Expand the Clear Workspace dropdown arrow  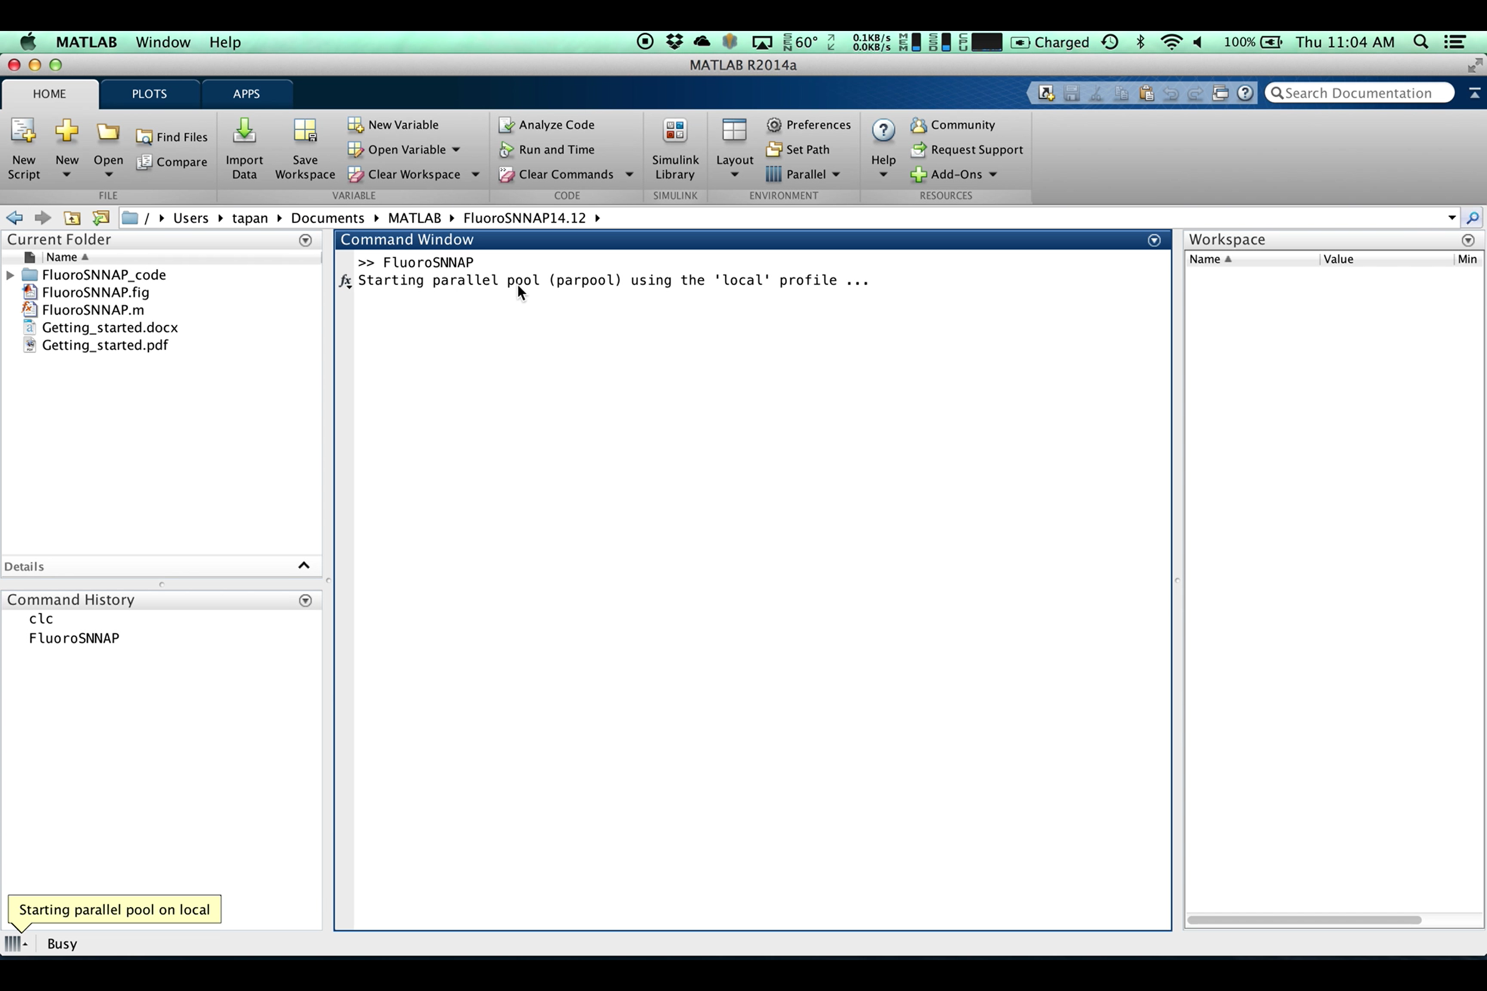(x=476, y=174)
